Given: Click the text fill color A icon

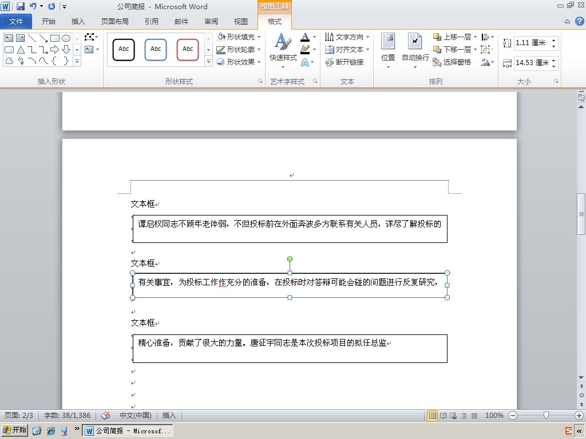Looking at the screenshot, I should pos(305,37).
